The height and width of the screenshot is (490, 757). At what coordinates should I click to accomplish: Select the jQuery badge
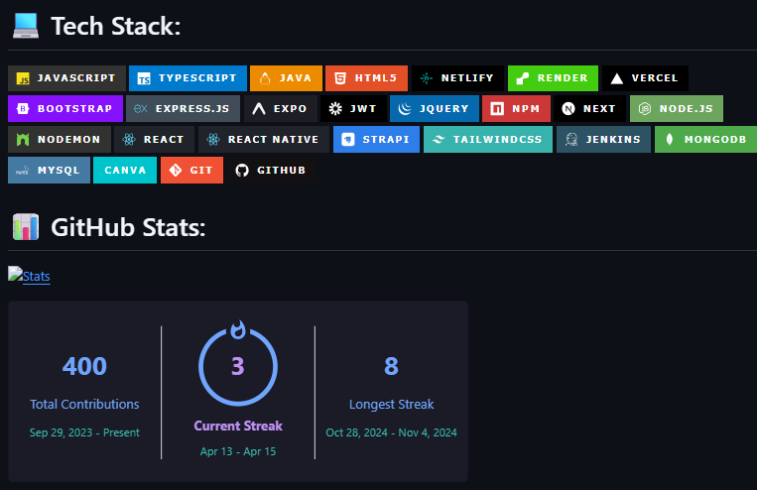point(435,109)
